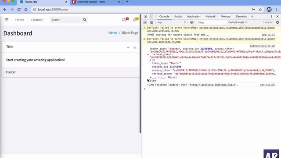Open the AR profile avatar
Viewport: 281px width, 158px height.
click(269, 10)
